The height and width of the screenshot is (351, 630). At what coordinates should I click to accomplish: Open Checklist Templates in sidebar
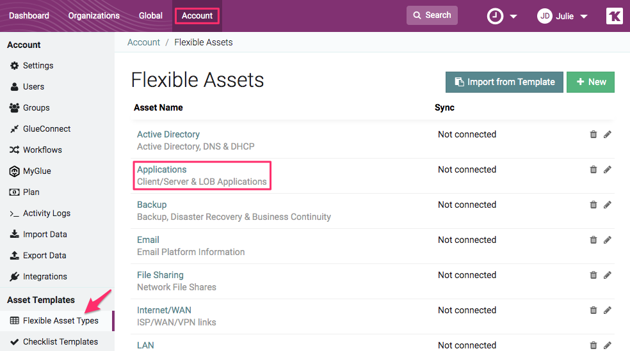point(60,342)
